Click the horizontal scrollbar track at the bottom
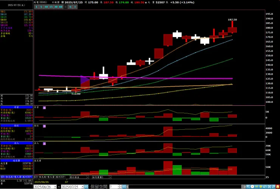This screenshot has width=280, height=189. (186, 187)
